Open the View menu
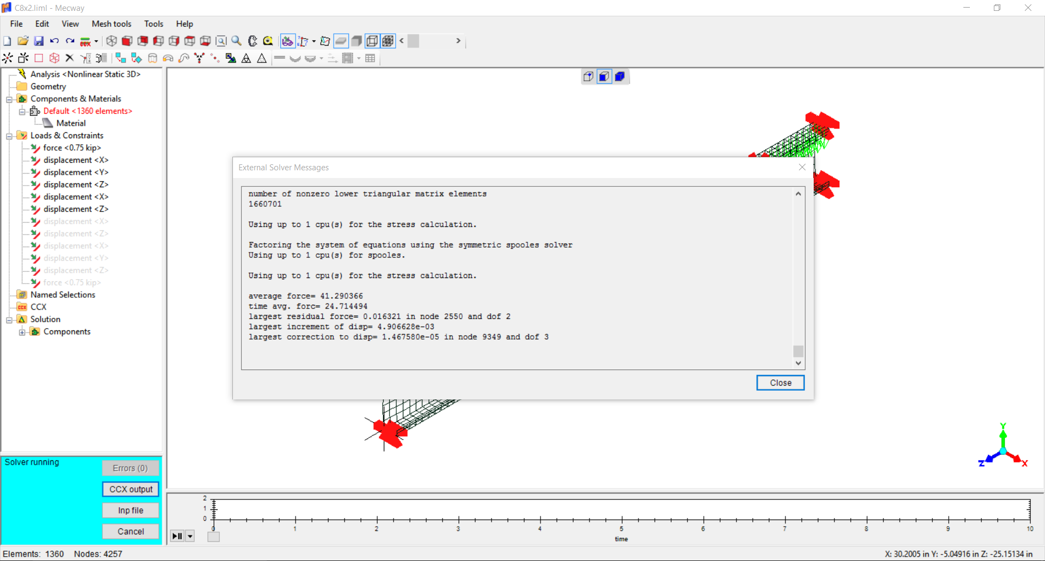Screen dimensions: 1045x561 click(x=70, y=24)
